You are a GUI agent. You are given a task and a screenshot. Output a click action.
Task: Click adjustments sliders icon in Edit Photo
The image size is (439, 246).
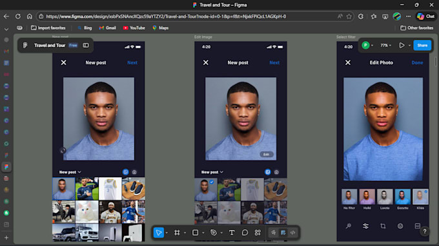click(365, 226)
